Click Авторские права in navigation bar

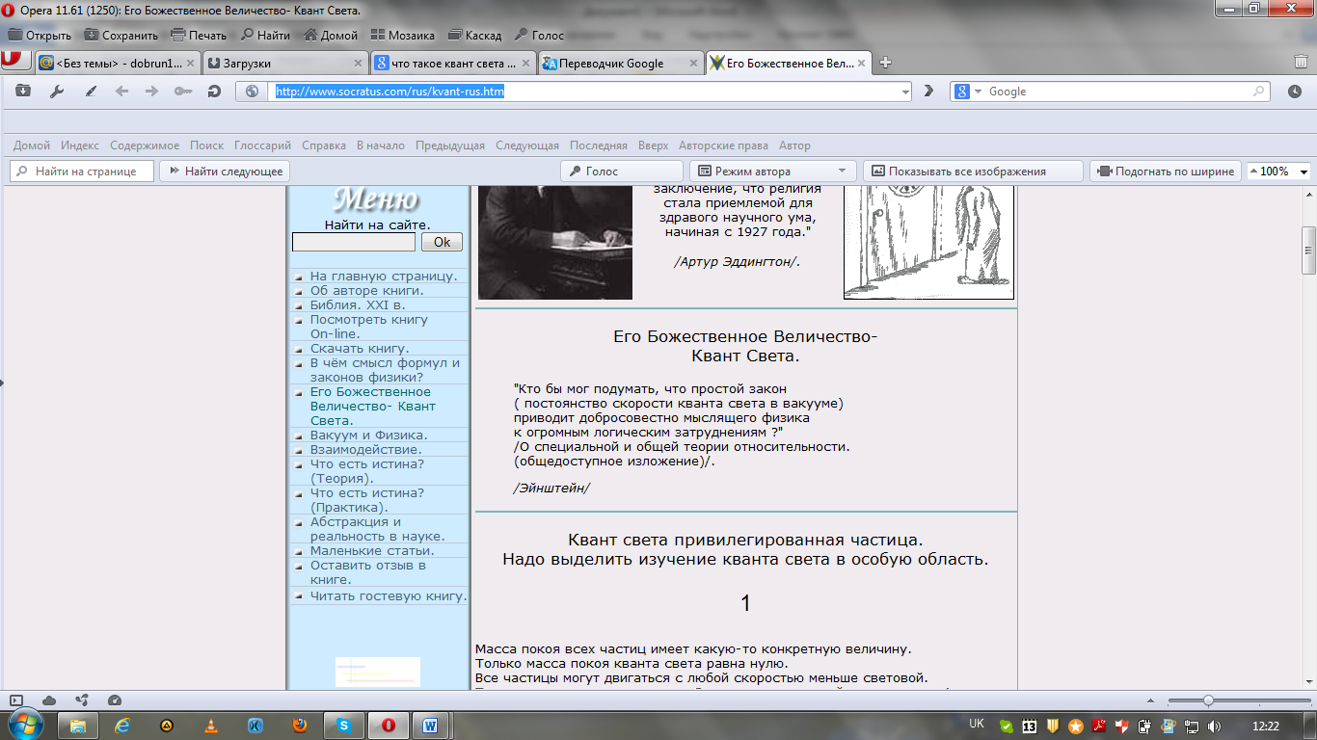tap(723, 145)
